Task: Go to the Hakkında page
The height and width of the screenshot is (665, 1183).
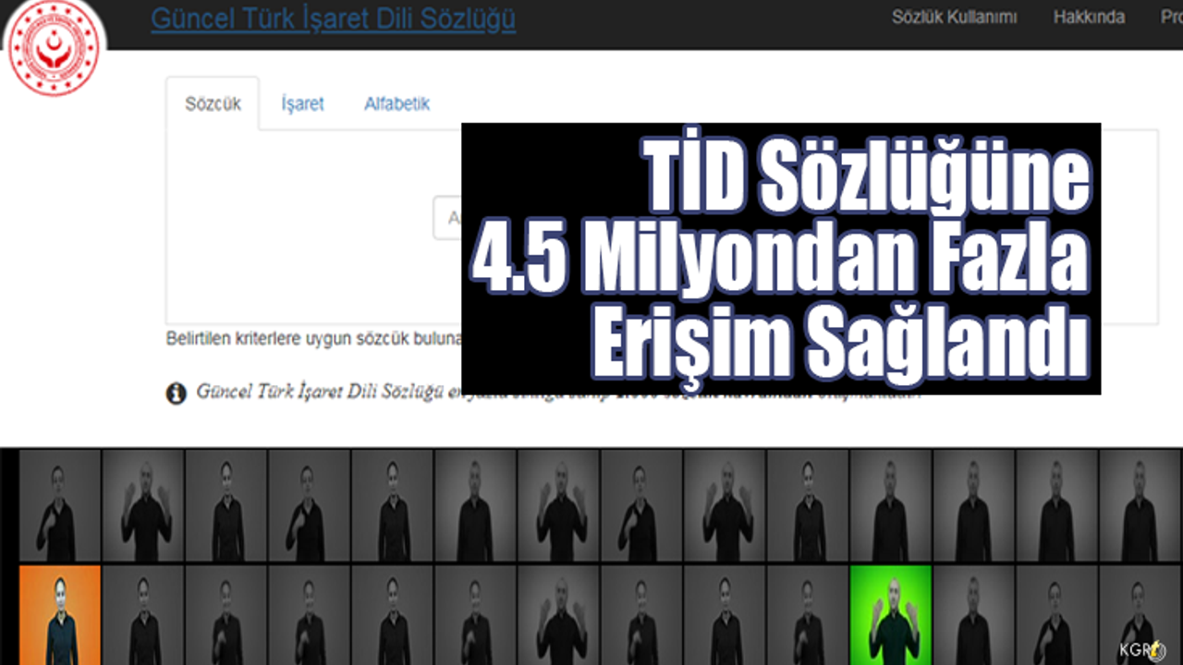Action: [x=1089, y=18]
